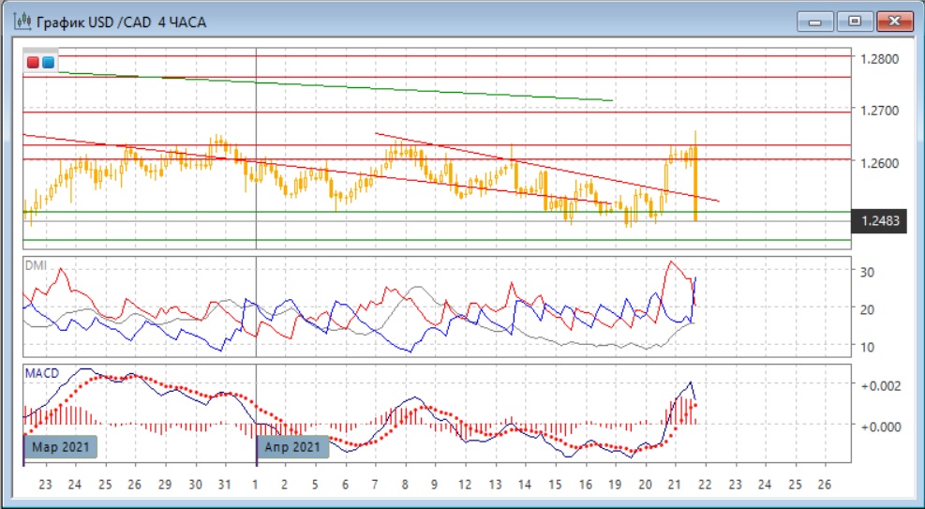The width and height of the screenshot is (925, 509).
Task: Click the 1.2700 price axis label
Action: click(879, 112)
